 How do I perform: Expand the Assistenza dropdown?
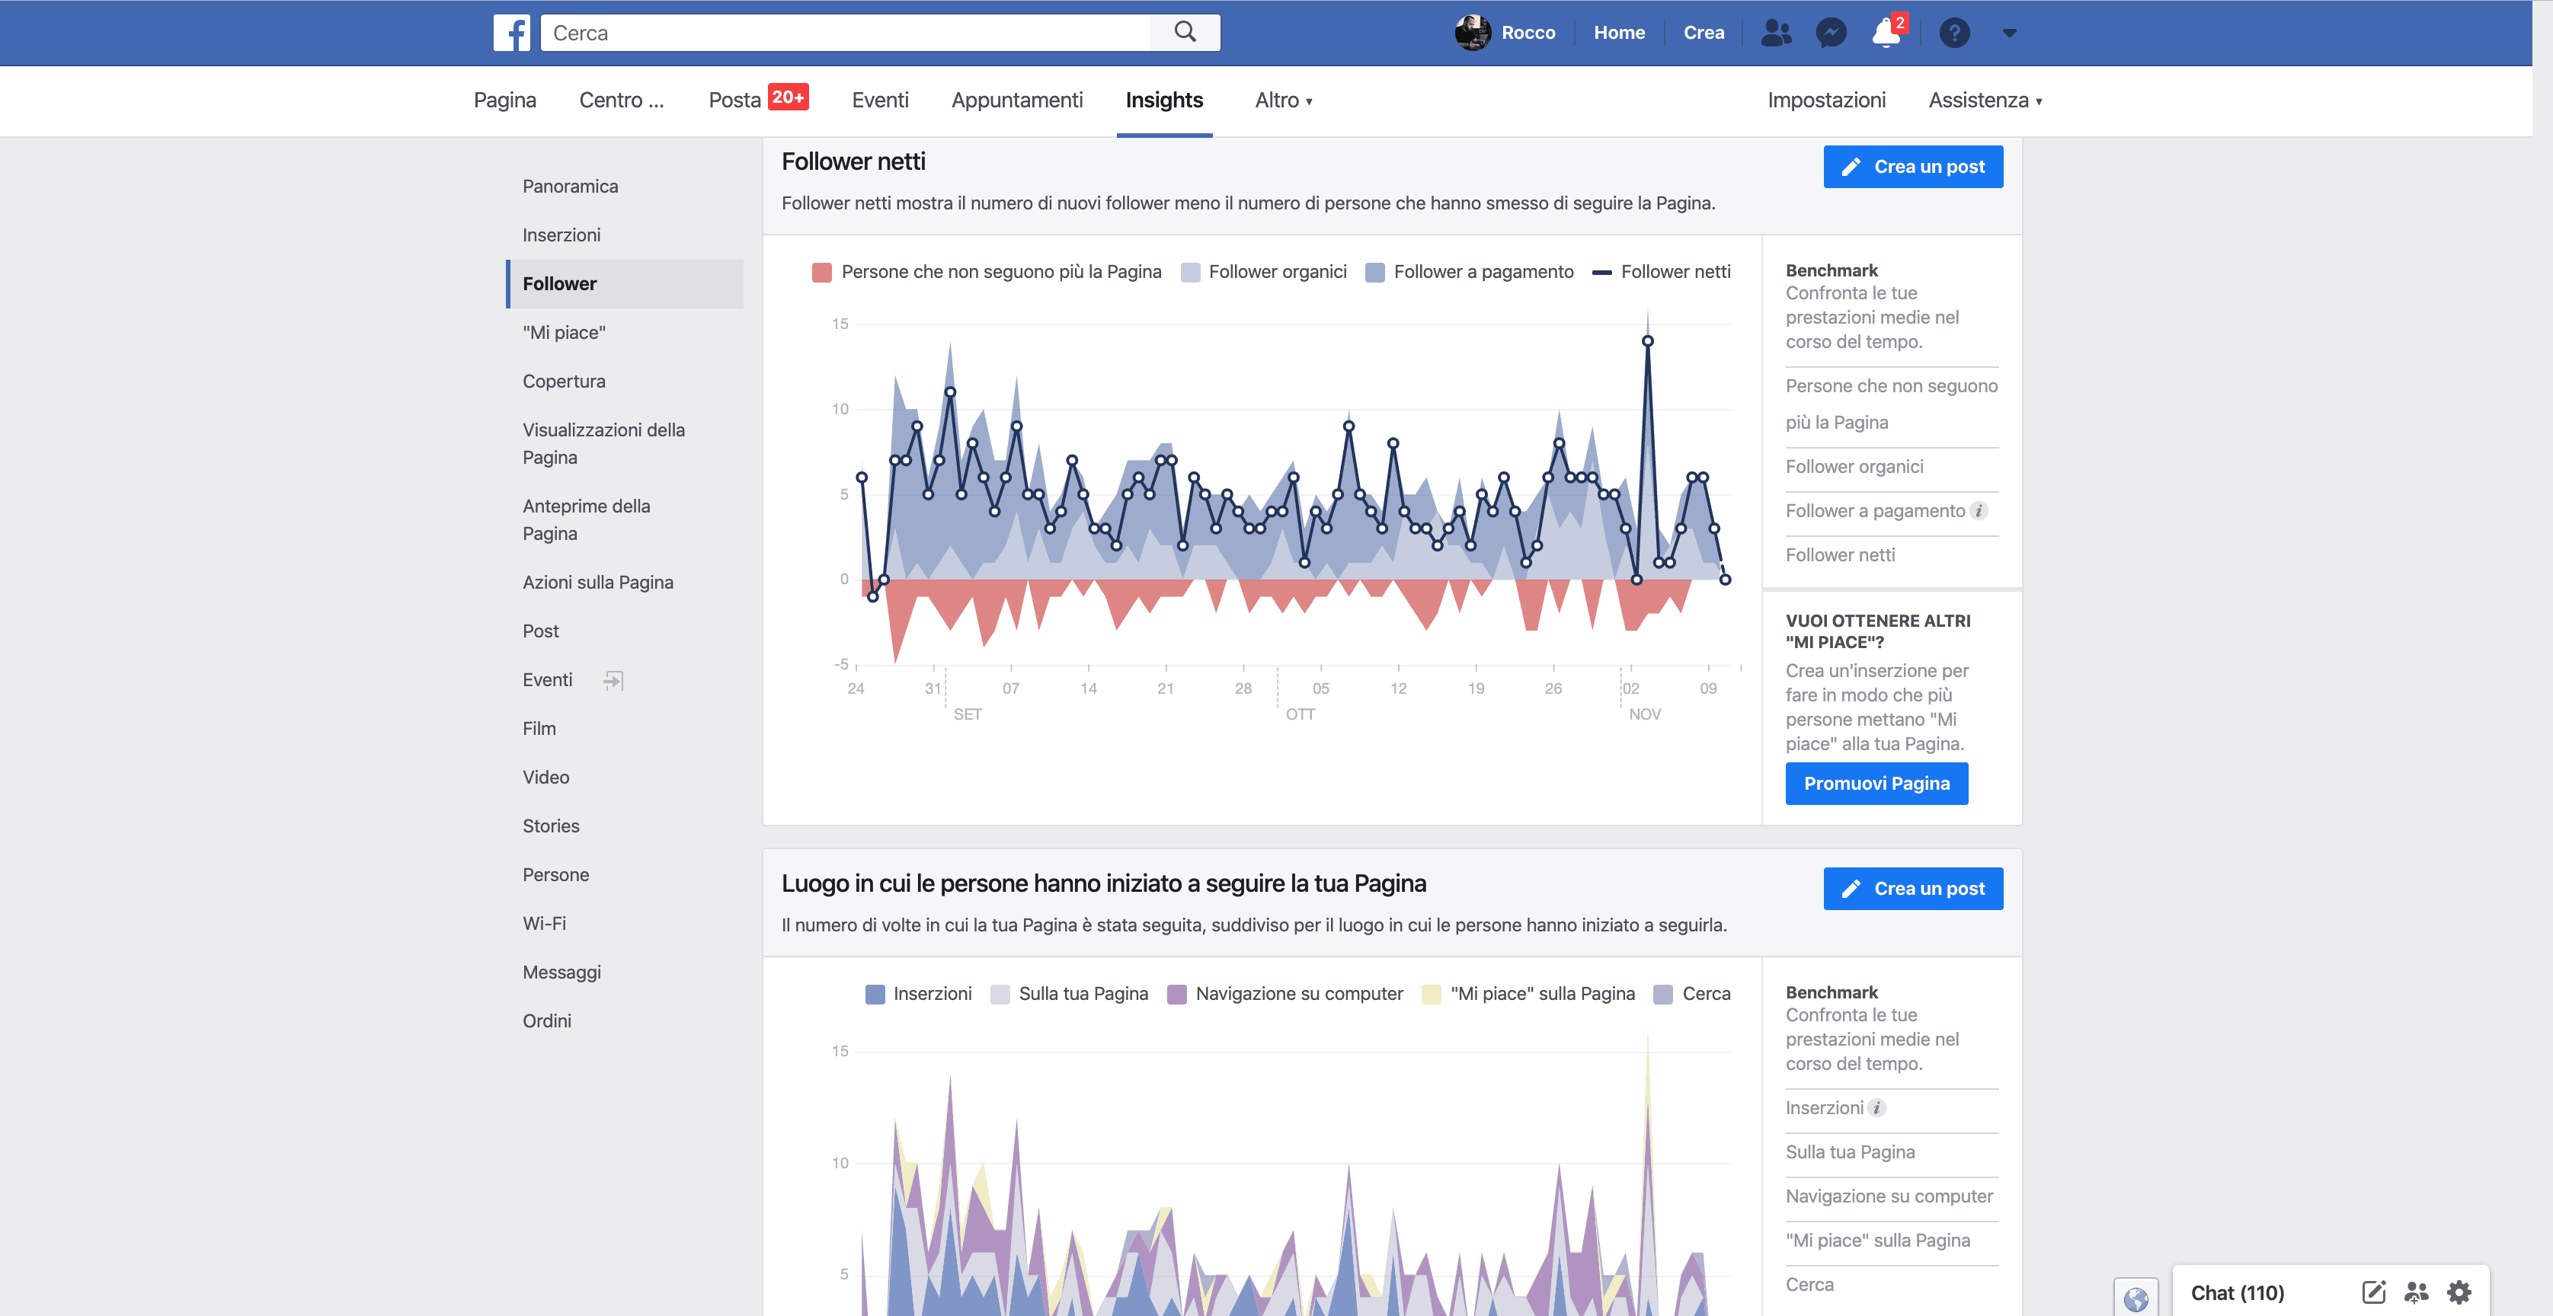1984,100
